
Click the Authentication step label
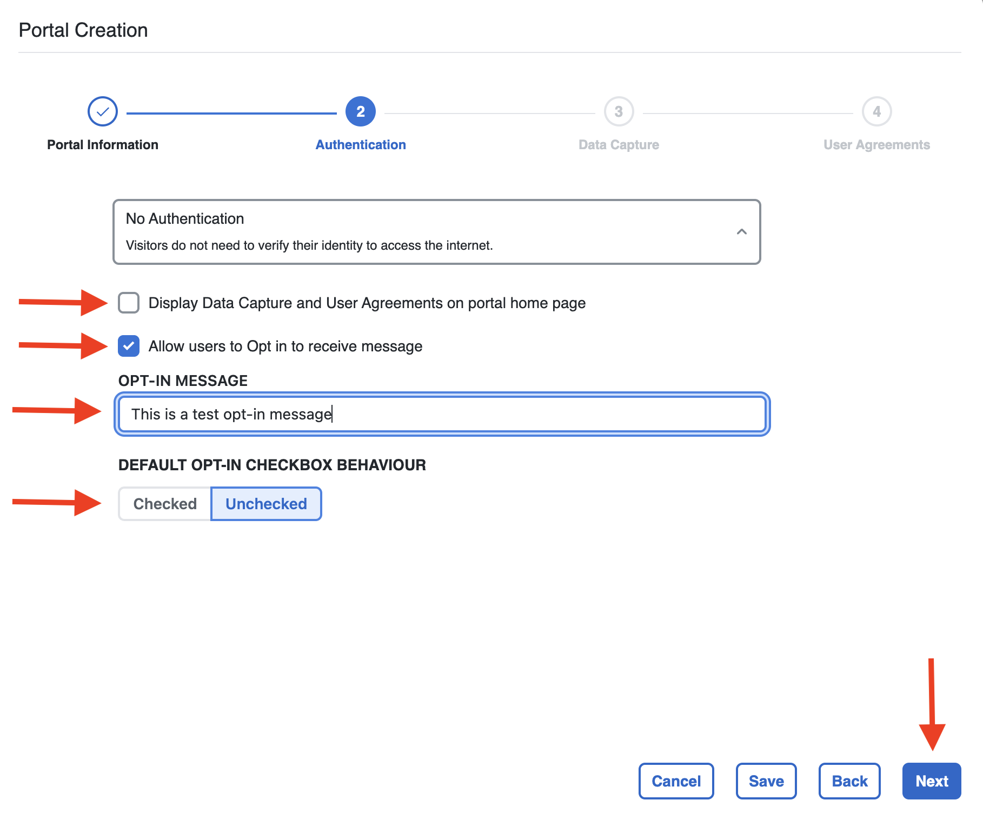pyautogui.click(x=361, y=145)
